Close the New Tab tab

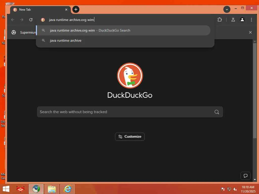[x=66, y=10]
